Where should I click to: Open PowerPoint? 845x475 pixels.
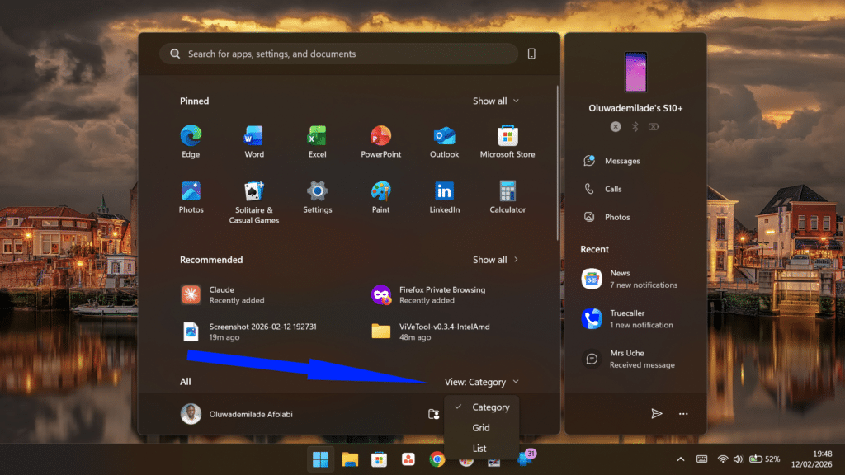(380, 140)
